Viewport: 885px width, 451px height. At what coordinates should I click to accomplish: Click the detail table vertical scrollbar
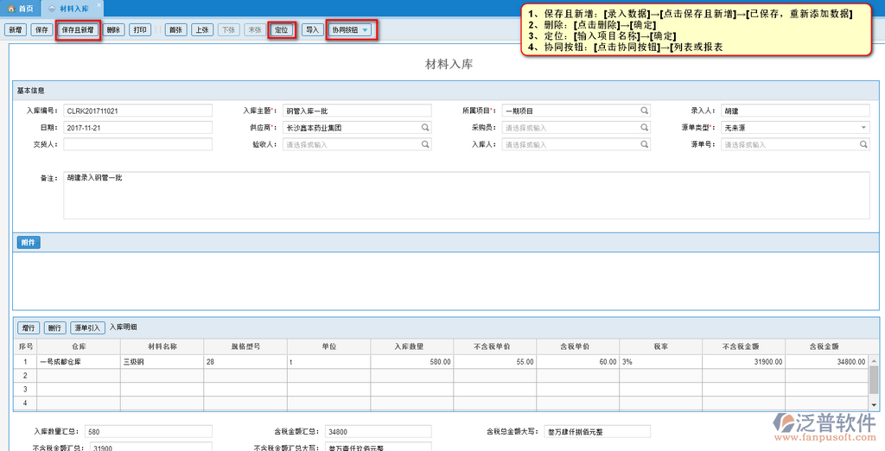pos(873,380)
